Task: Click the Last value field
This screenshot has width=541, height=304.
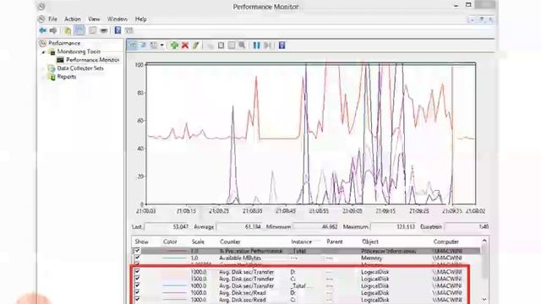Action: click(x=167, y=227)
